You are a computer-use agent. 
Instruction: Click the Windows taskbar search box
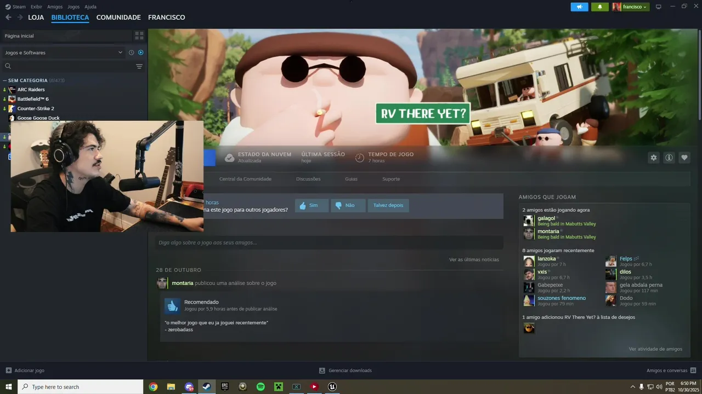80,387
